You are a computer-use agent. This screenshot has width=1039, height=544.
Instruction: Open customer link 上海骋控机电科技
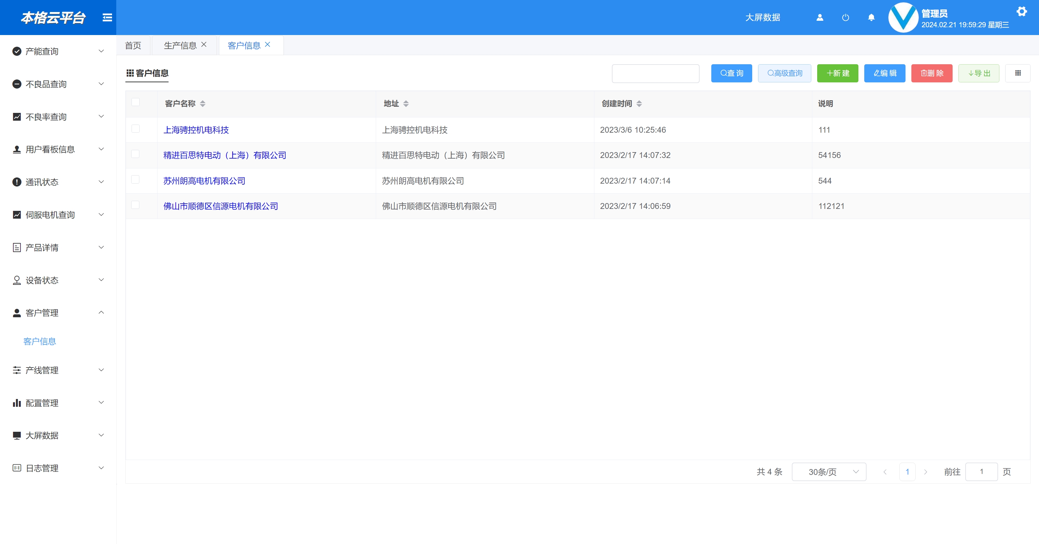tap(196, 130)
